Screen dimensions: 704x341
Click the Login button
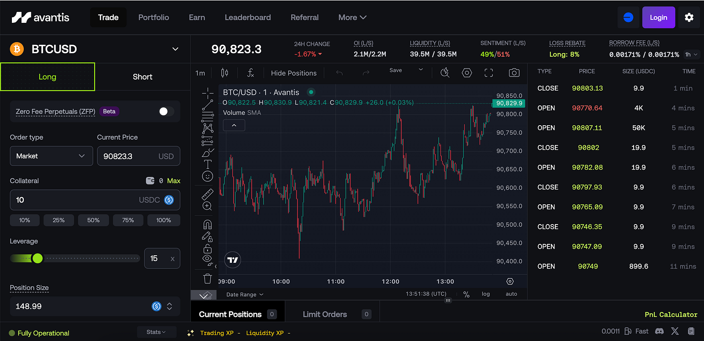[x=659, y=18]
